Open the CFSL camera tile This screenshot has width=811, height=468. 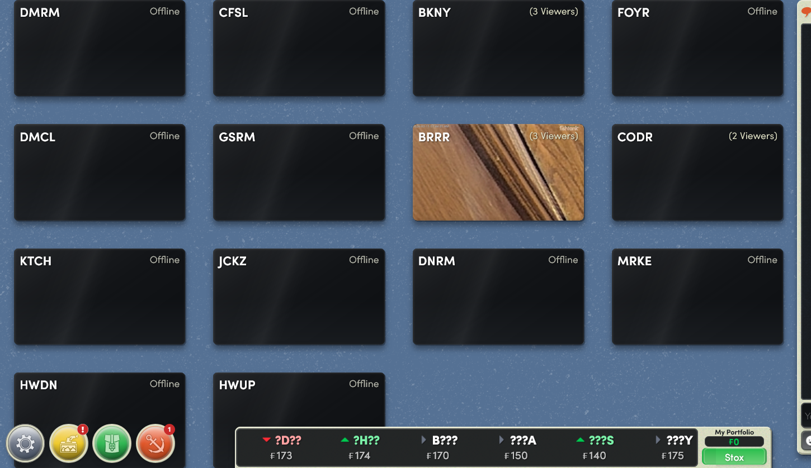pyautogui.click(x=299, y=48)
